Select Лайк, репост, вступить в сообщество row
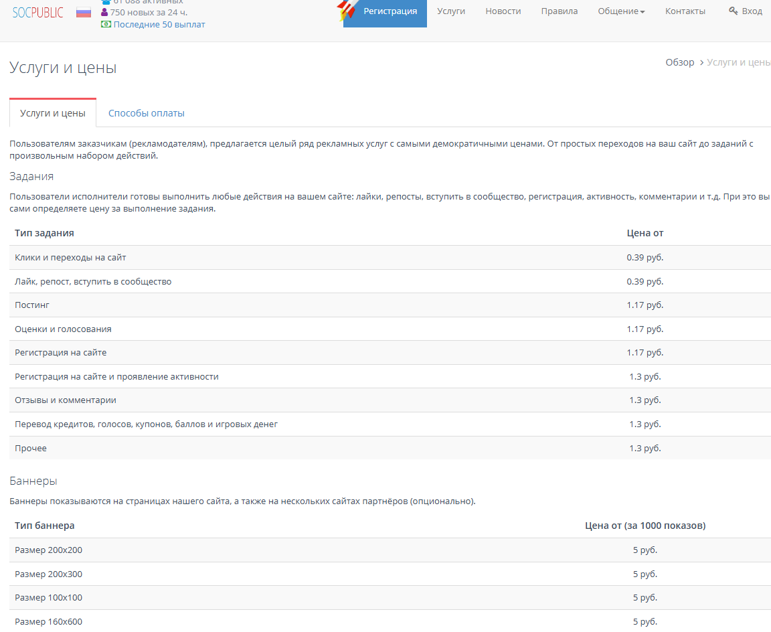The image size is (771, 632). click(x=390, y=281)
